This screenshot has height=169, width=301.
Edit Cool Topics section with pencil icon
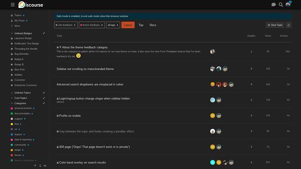(44, 98)
